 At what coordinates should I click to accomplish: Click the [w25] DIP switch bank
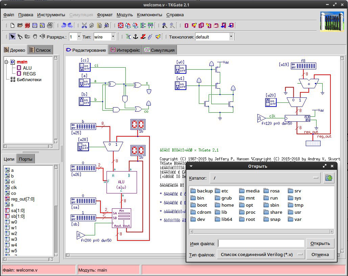click(x=83, y=127)
